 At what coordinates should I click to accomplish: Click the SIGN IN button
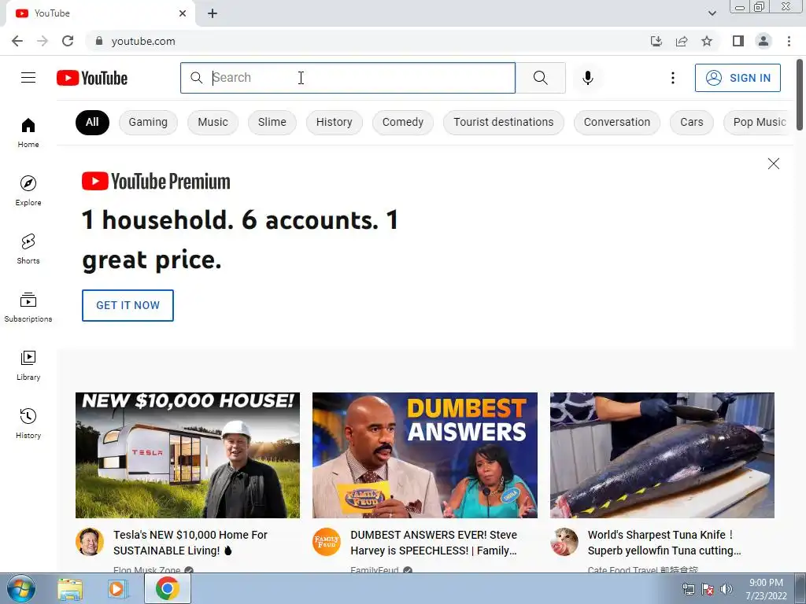pyautogui.click(x=738, y=78)
